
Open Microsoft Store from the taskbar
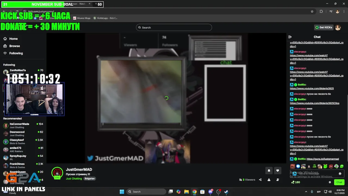tap(202, 192)
